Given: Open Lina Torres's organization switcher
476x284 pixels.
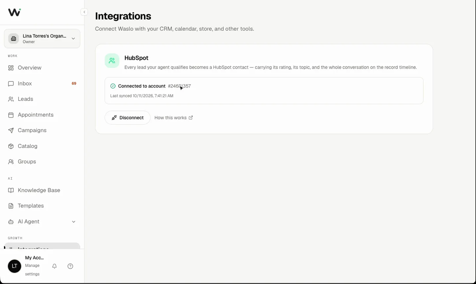Looking at the screenshot, I should (x=42, y=39).
